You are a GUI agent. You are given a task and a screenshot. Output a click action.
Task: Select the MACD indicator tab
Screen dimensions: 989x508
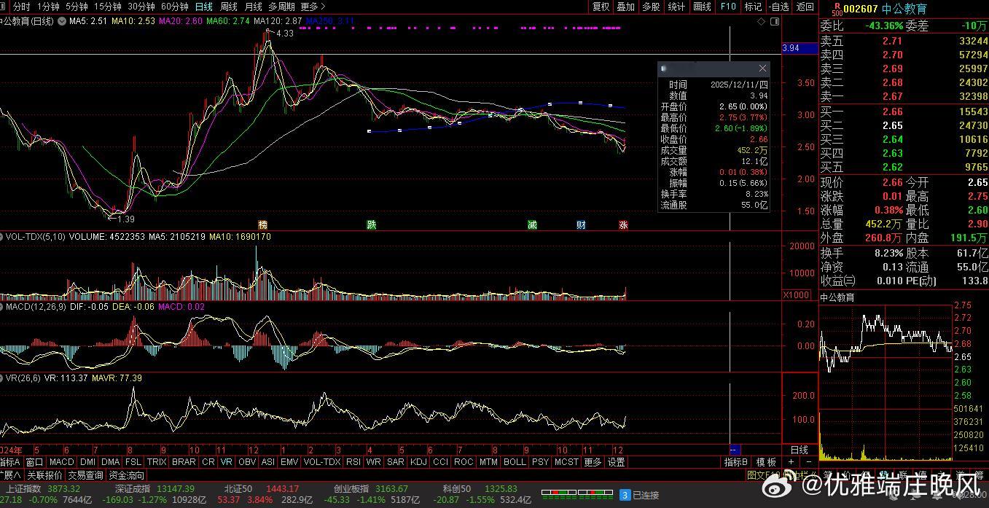pyautogui.click(x=62, y=462)
